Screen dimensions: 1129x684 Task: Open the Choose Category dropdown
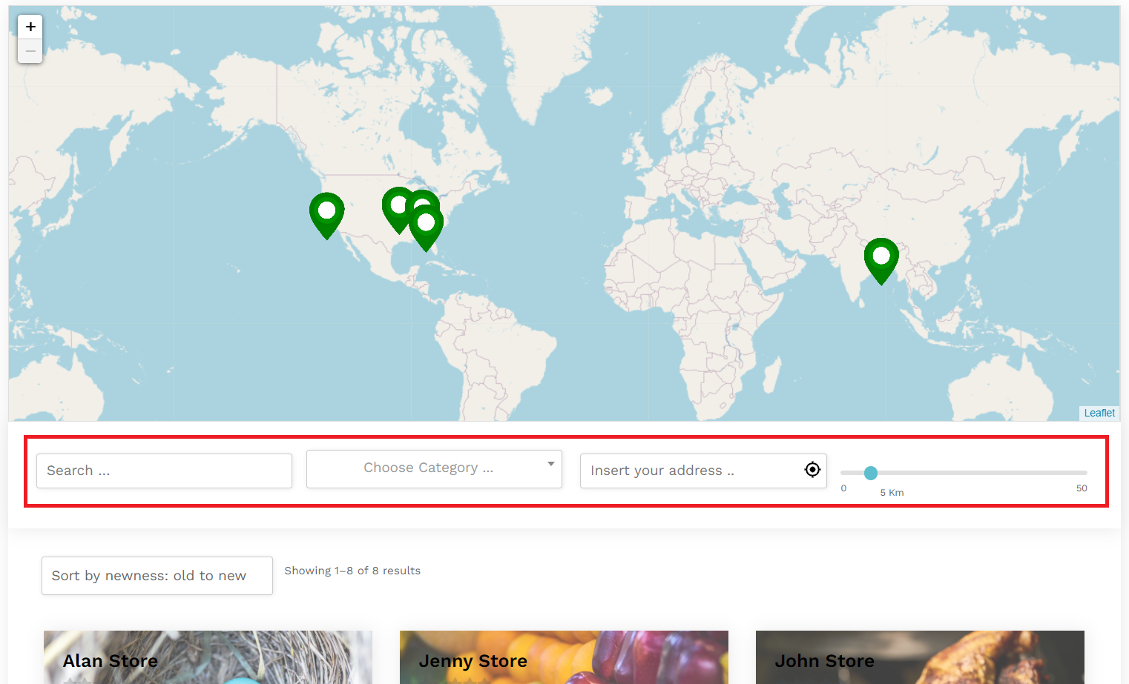434,468
